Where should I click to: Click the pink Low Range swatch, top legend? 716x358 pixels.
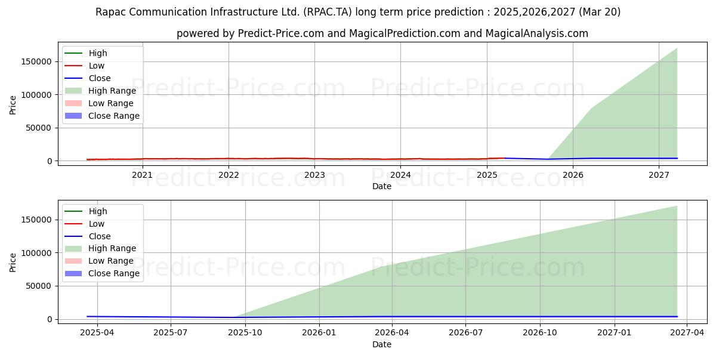tap(75, 103)
